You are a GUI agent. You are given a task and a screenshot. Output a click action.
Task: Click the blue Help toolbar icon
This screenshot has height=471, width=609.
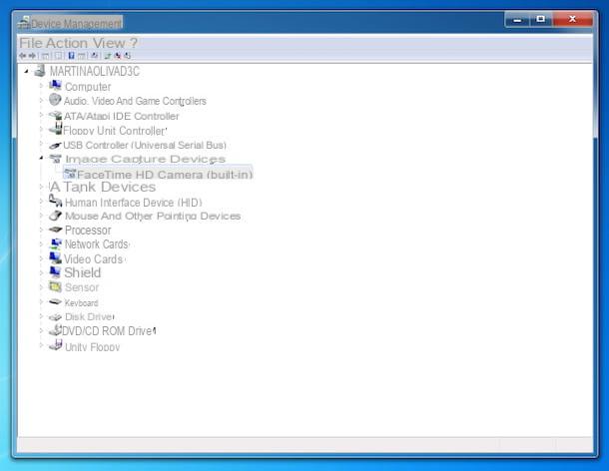(x=71, y=56)
